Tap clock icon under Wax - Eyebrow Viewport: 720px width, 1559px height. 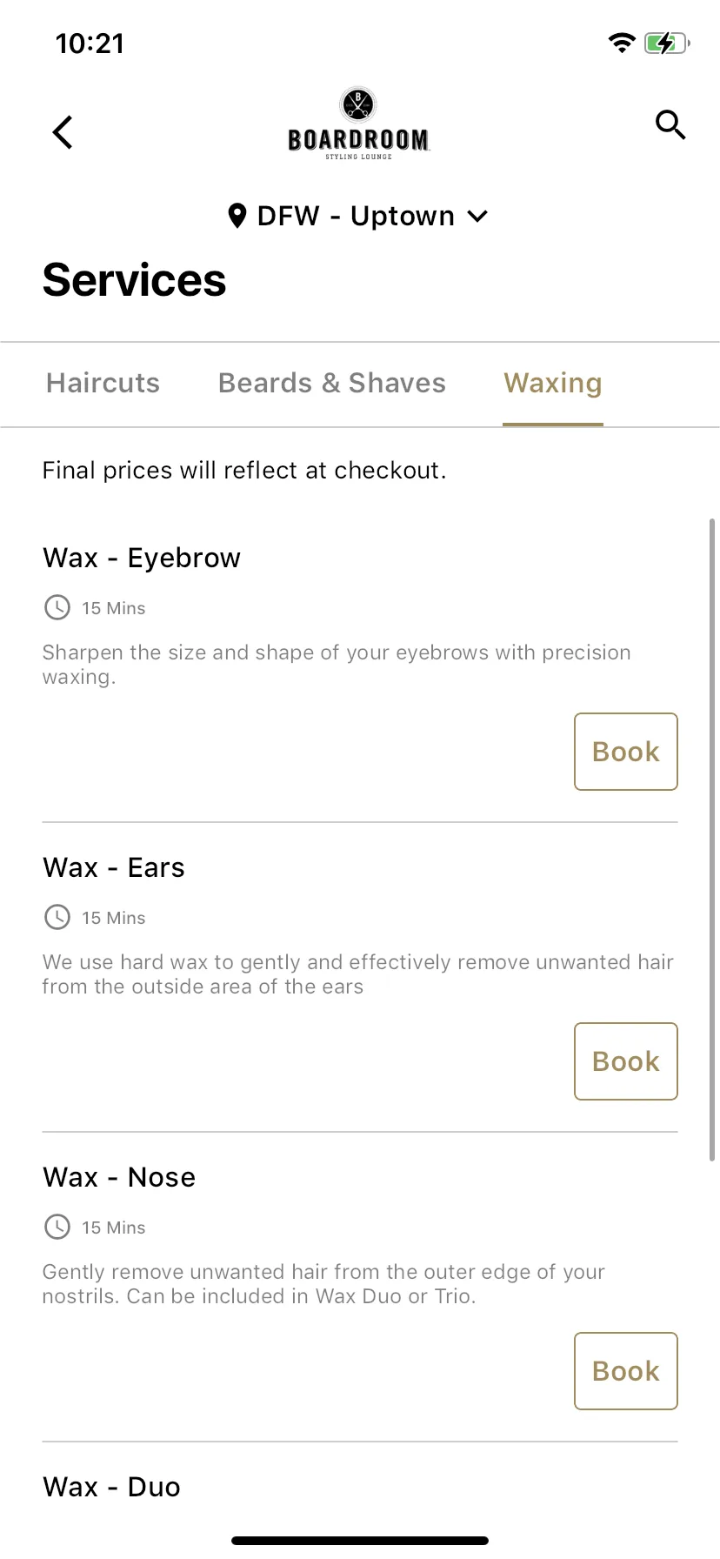click(x=57, y=607)
